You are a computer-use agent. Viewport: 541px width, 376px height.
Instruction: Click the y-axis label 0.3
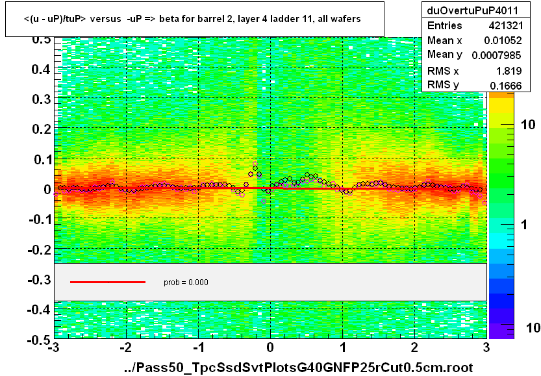(x=41, y=99)
